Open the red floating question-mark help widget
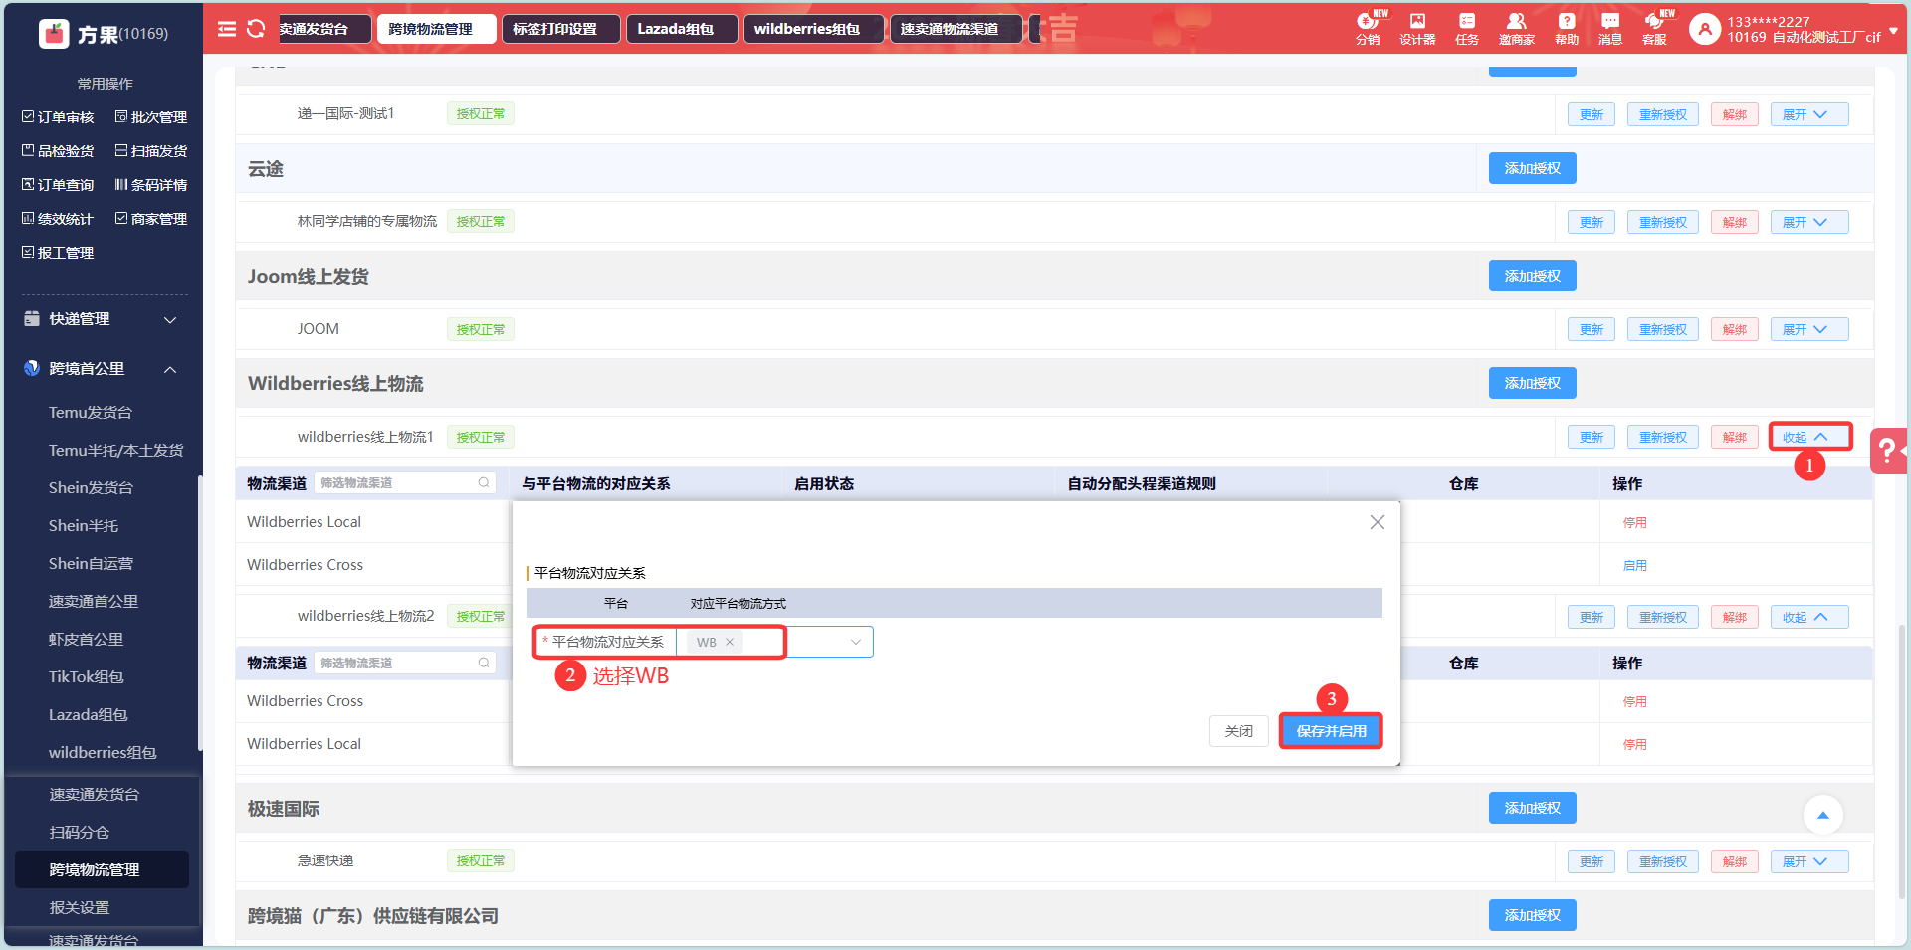Screen dimensions: 1911x950 (1889, 451)
